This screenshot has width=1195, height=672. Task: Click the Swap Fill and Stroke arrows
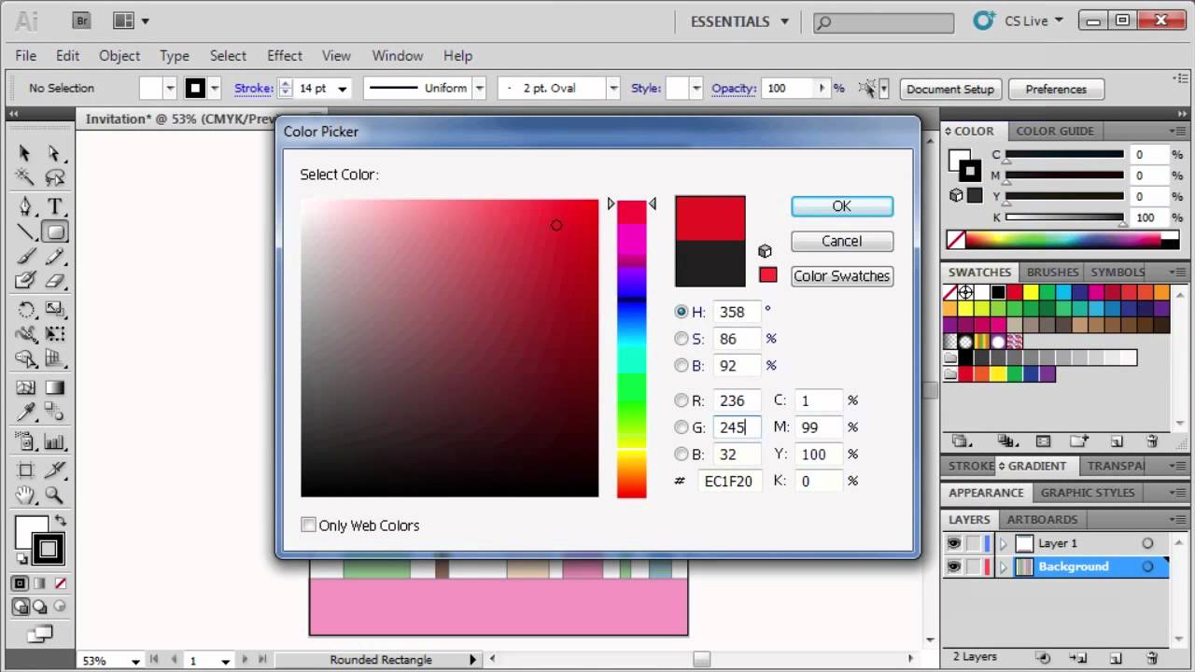[62, 521]
